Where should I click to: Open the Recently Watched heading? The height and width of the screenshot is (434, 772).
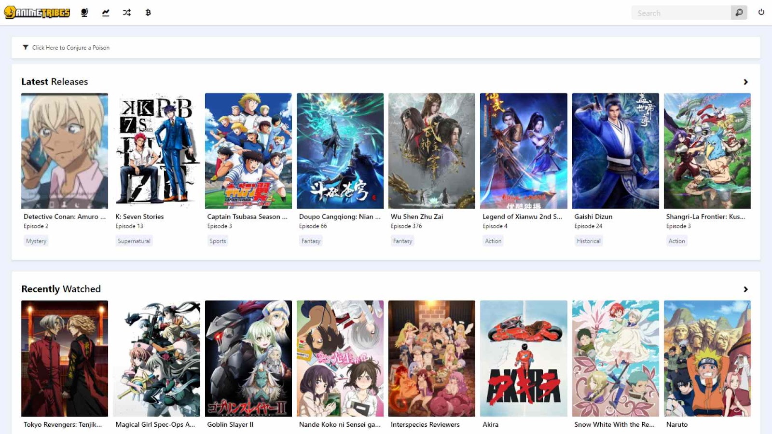[61, 289]
